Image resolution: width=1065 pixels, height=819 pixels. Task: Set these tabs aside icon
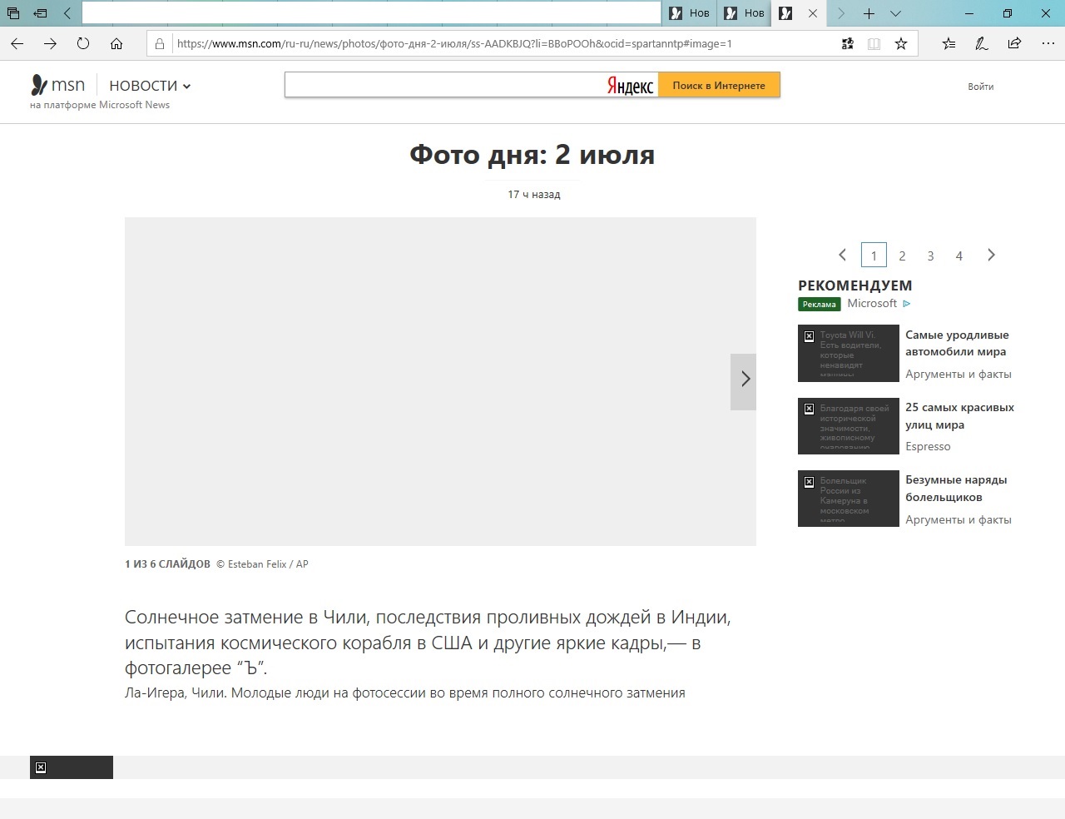40,13
